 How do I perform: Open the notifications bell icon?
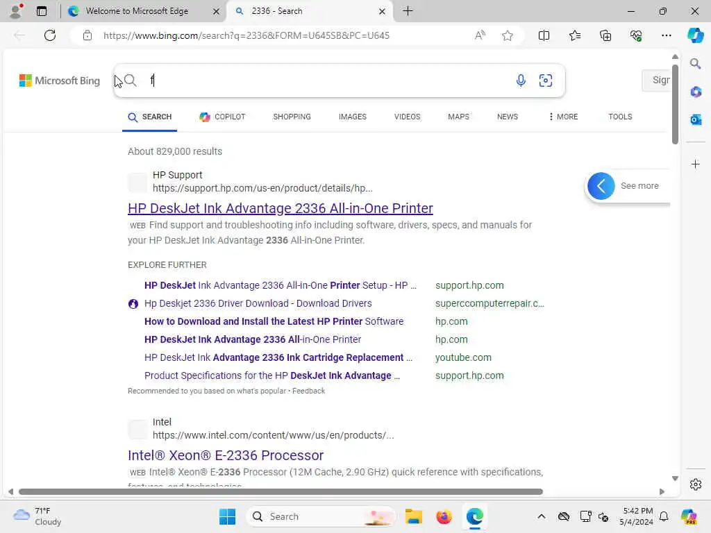664,516
